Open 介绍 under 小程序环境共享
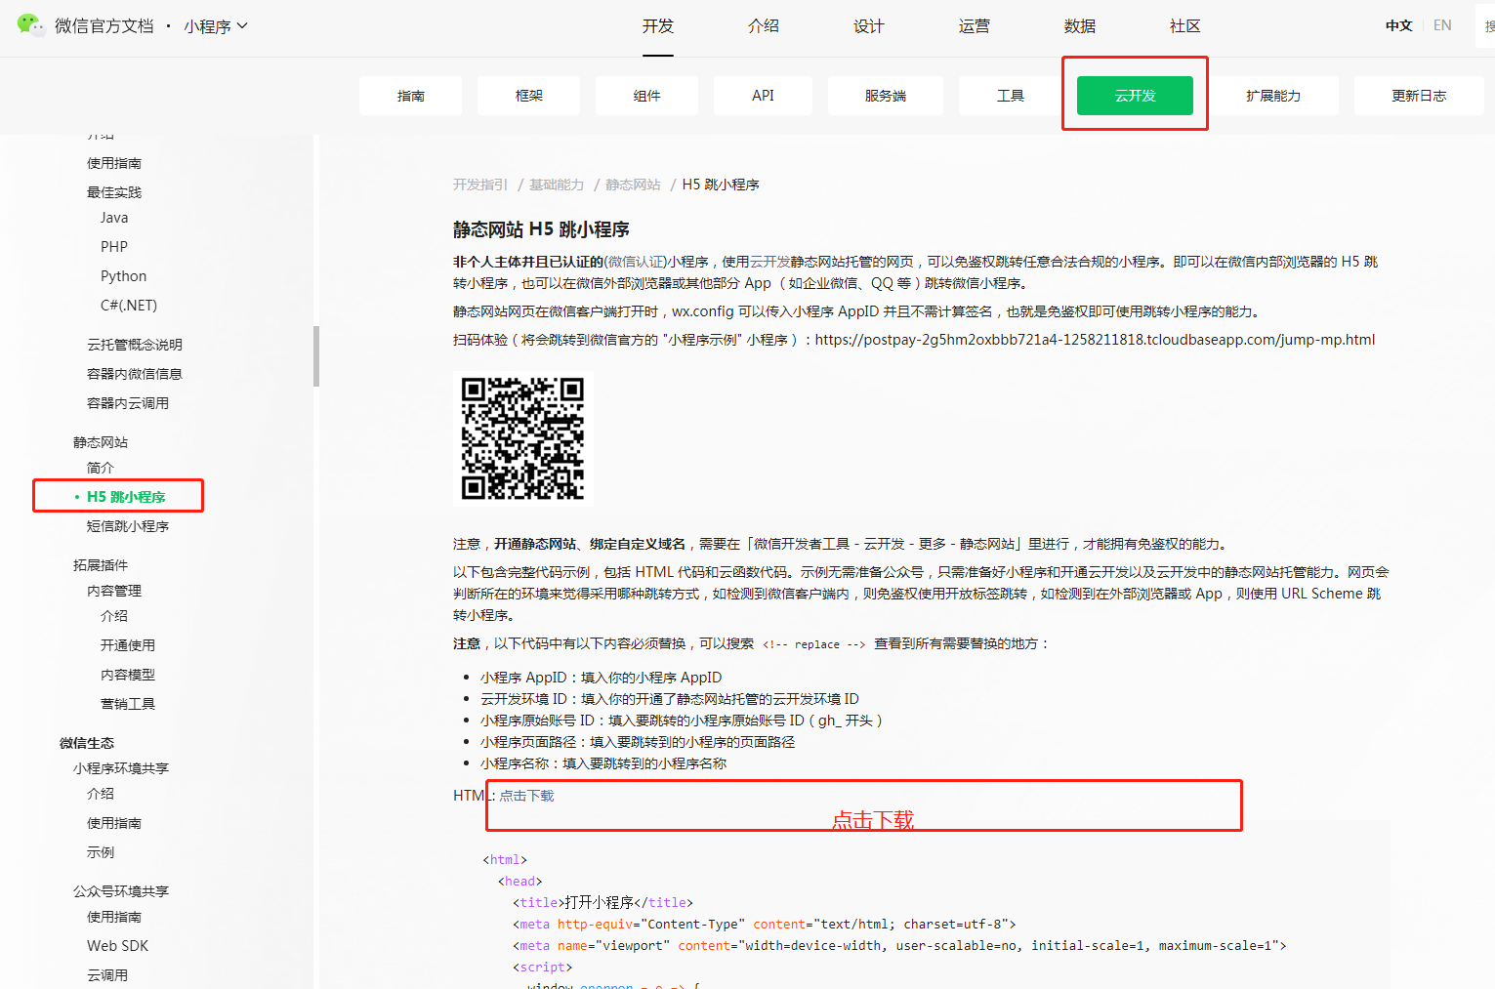Image resolution: width=1495 pixels, height=989 pixels. (101, 794)
